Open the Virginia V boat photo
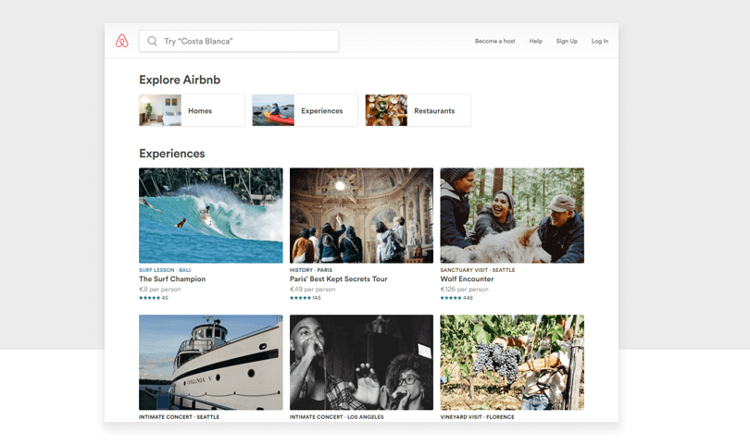750x445 pixels. click(x=211, y=363)
